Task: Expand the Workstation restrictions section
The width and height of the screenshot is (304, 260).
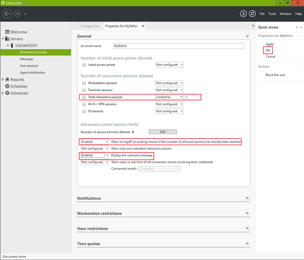Action: pyautogui.click(x=247, y=213)
